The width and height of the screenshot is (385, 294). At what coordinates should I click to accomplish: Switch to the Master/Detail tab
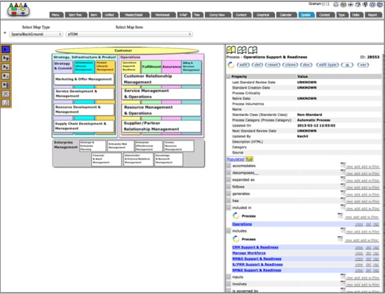click(135, 15)
